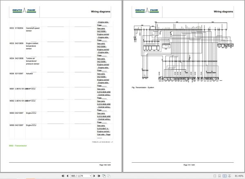Open the M003 Engine ECU link
This screenshot has width=245, height=179.
pos(104,118)
